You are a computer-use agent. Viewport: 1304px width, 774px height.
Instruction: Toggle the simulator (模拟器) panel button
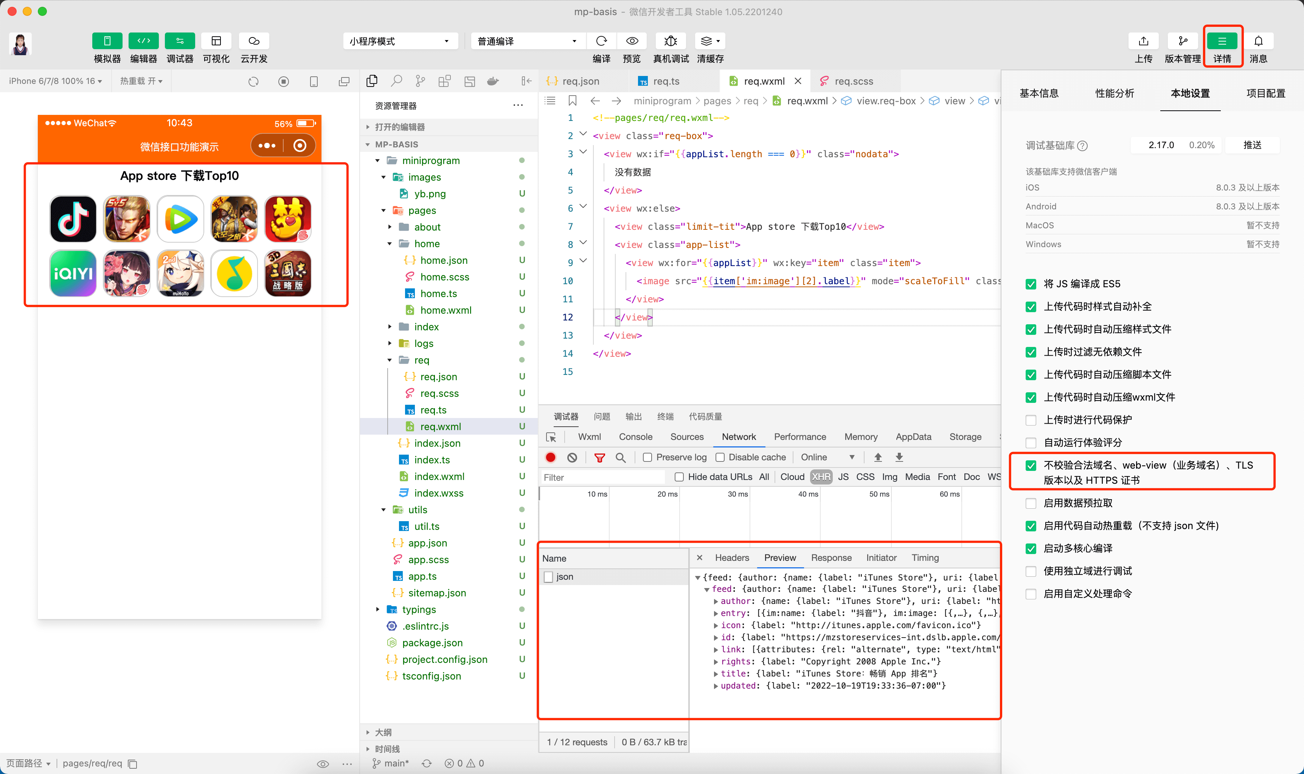(x=107, y=41)
